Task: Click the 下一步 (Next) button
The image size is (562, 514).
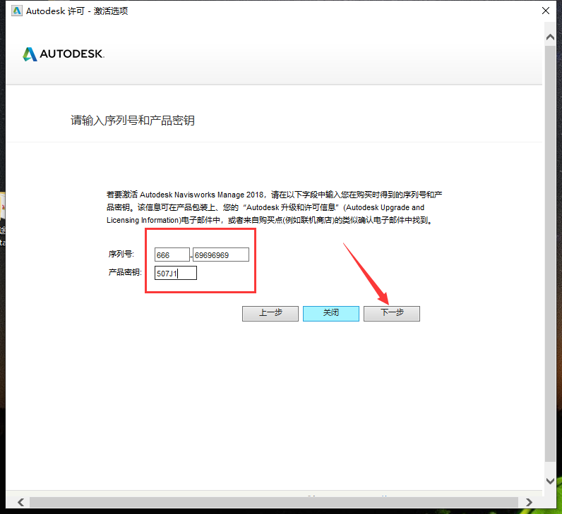Action: (391, 313)
